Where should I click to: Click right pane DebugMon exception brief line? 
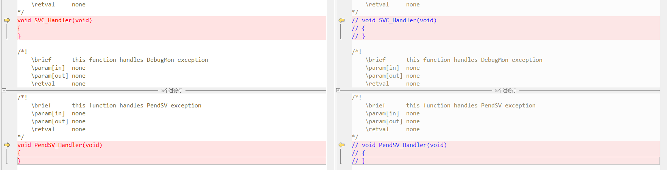[x=454, y=60]
